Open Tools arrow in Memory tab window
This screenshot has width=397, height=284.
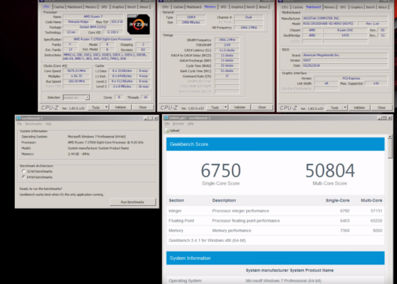[226, 107]
